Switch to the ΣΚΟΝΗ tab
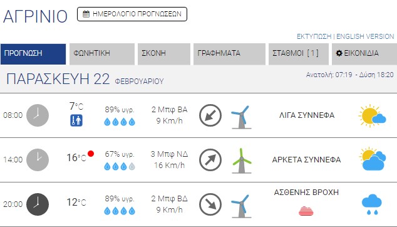Screen dimensions: 397x227 [164, 54]
